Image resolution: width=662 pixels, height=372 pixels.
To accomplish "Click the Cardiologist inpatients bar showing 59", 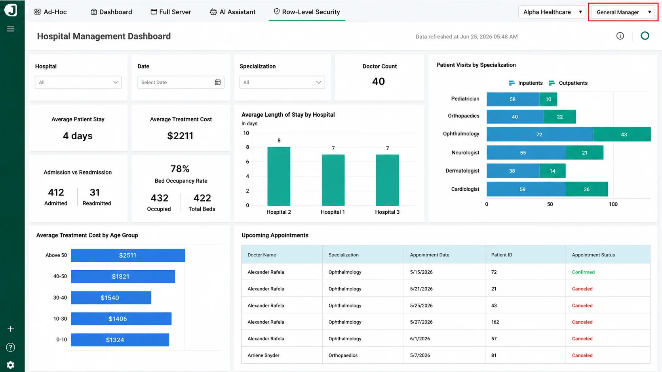I will pyautogui.click(x=526, y=189).
